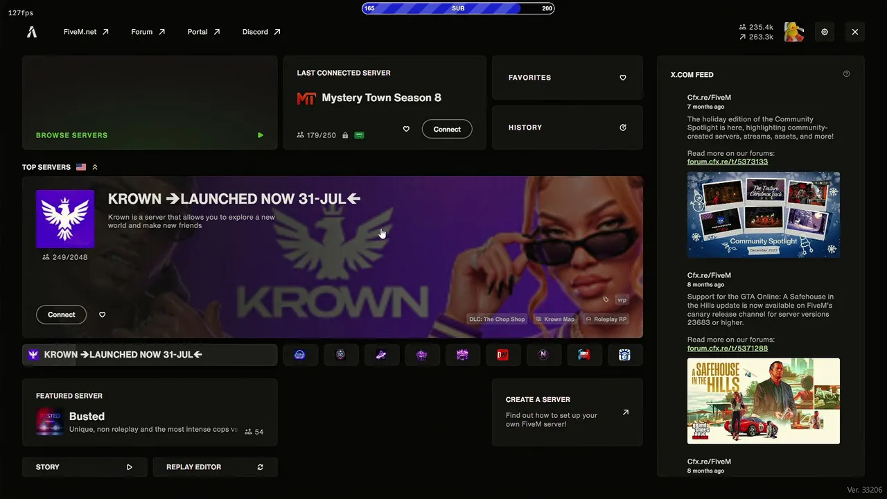This screenshot has height=499, width=887.
Task: Select the red D server icon
Action: [x=503, y=355]
